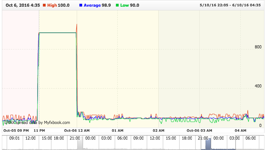Image resolution: width=266 pixels, height=150 pixels.
Task: Click the Average 98.9 legend label
Action: [97, 5]
